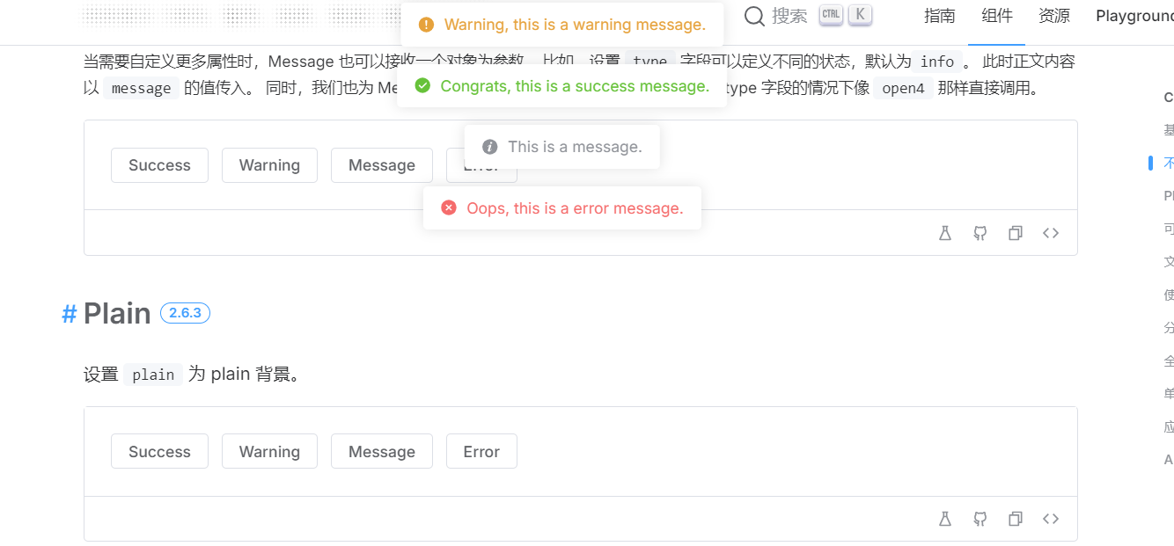This screenshot has height=546, width=1174.
Task: Open playground flask icon in first demo
Action: (x=945, y=233)
